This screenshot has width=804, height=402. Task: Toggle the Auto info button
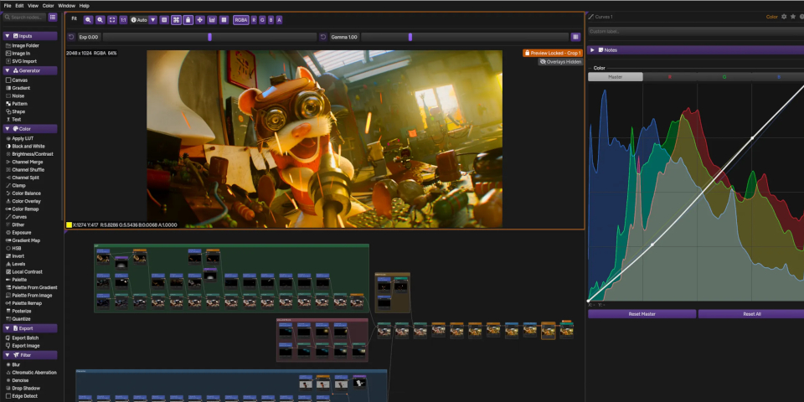tap(139, 20)
